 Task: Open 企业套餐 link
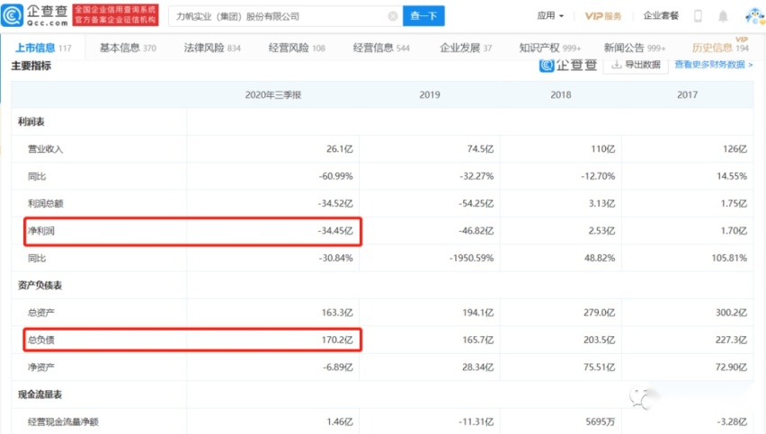click(661, 15)
